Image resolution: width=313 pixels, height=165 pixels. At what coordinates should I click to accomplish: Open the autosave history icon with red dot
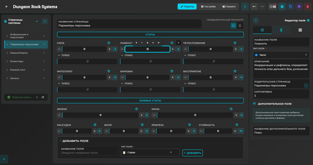coord(273,7)
